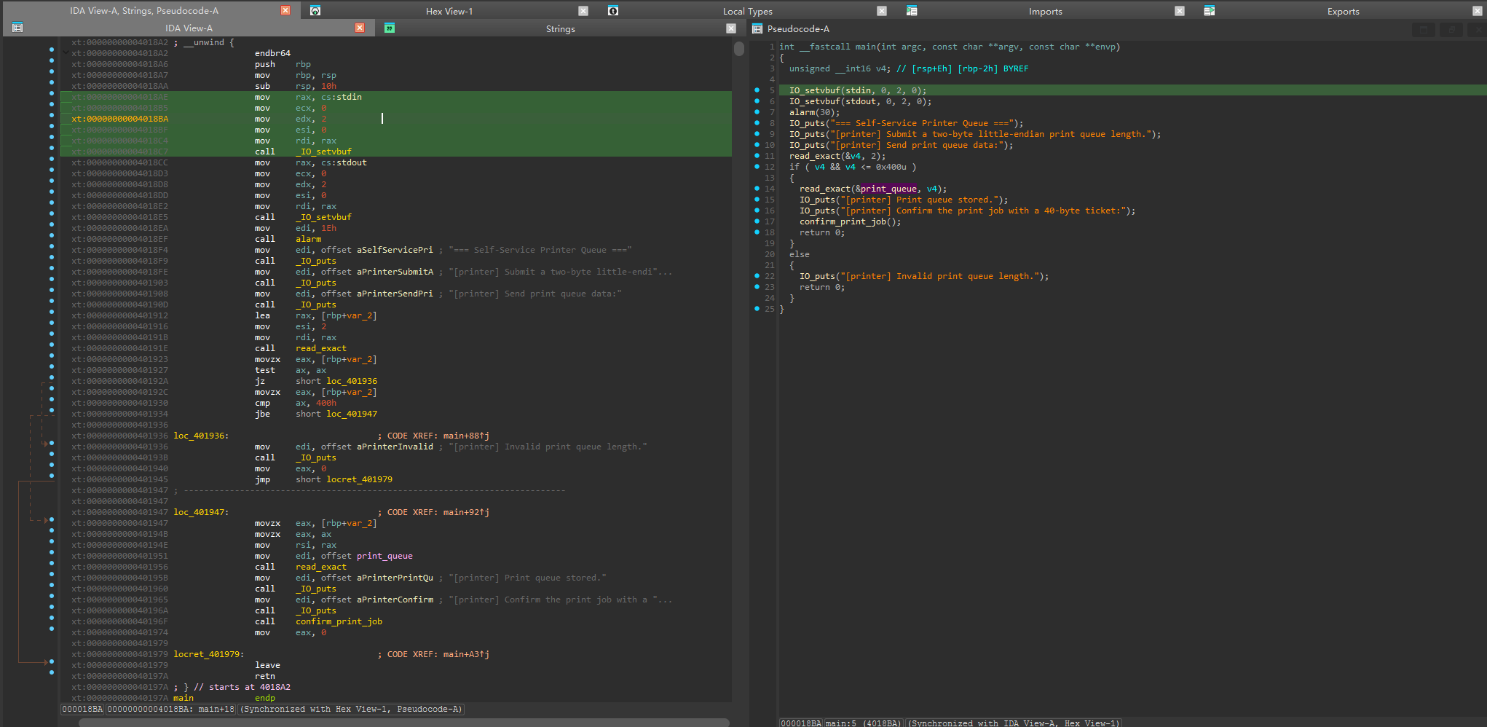Close the Hex View-1 tab

click(x=583, y=11)
